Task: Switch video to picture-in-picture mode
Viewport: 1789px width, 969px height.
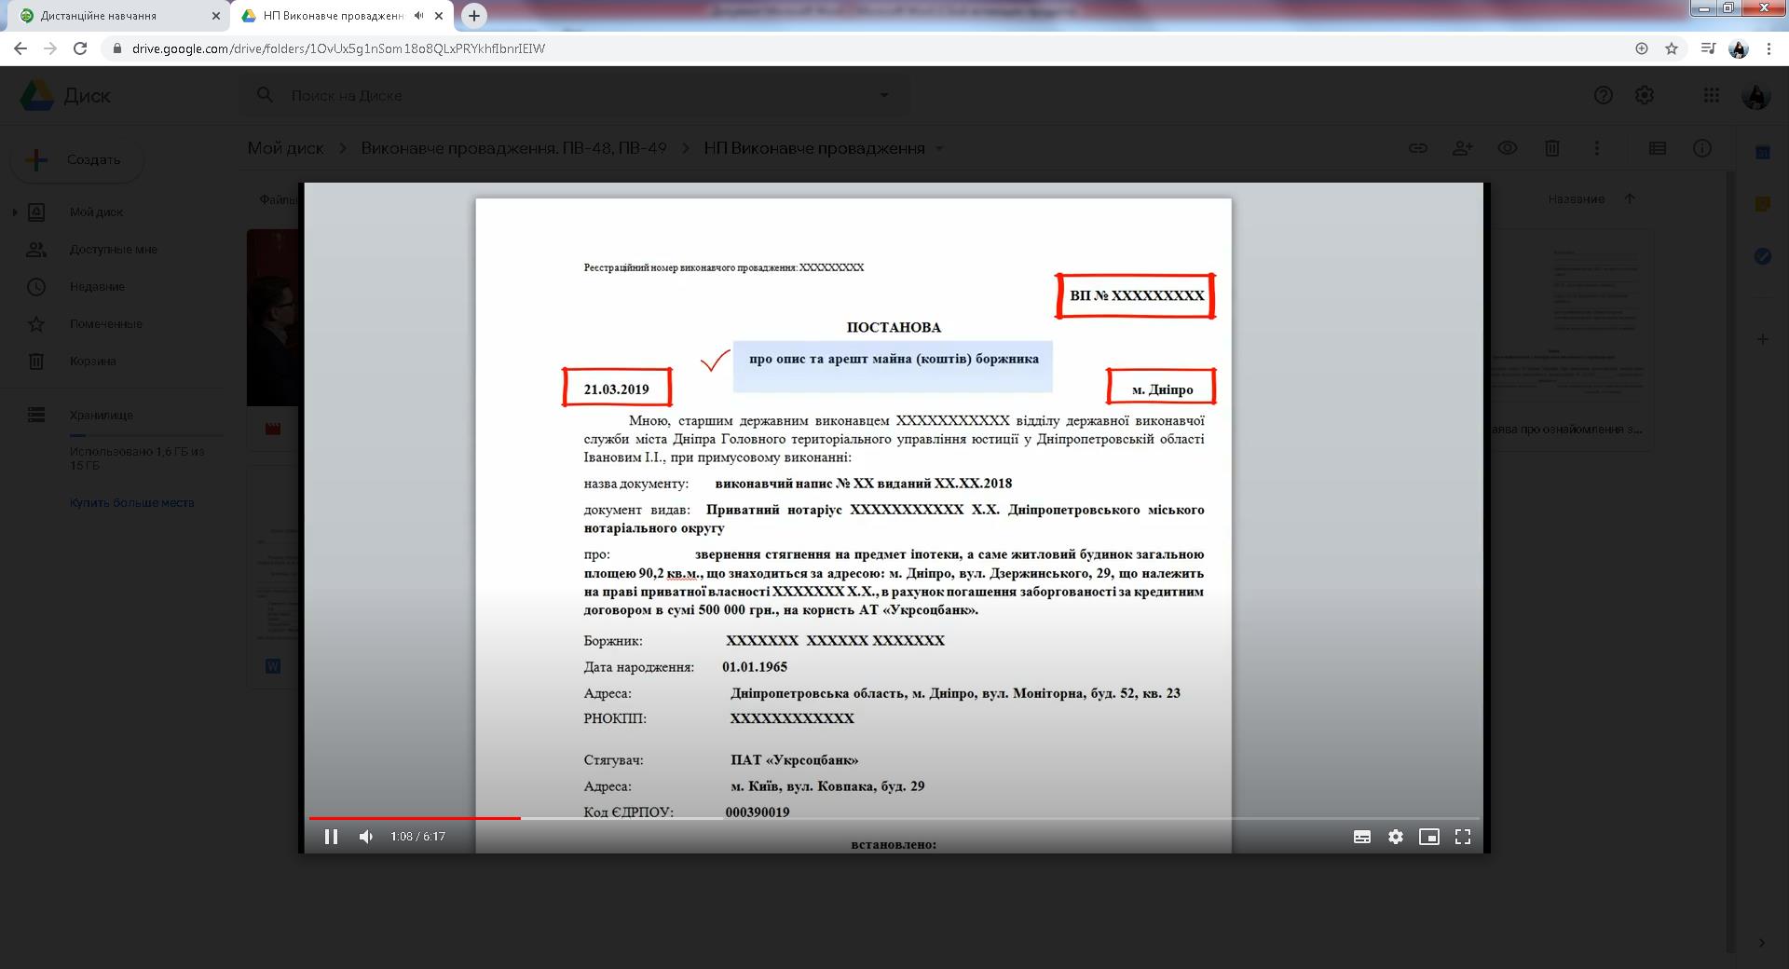Action: (x=1428, y=837)
